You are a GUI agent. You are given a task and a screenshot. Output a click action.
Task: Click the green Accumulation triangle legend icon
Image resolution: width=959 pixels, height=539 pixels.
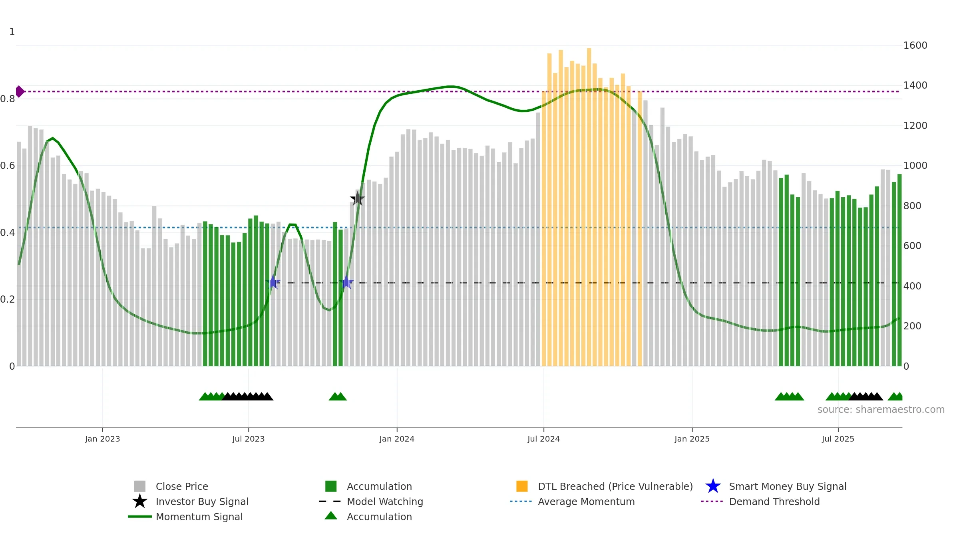tap(331, 516)
